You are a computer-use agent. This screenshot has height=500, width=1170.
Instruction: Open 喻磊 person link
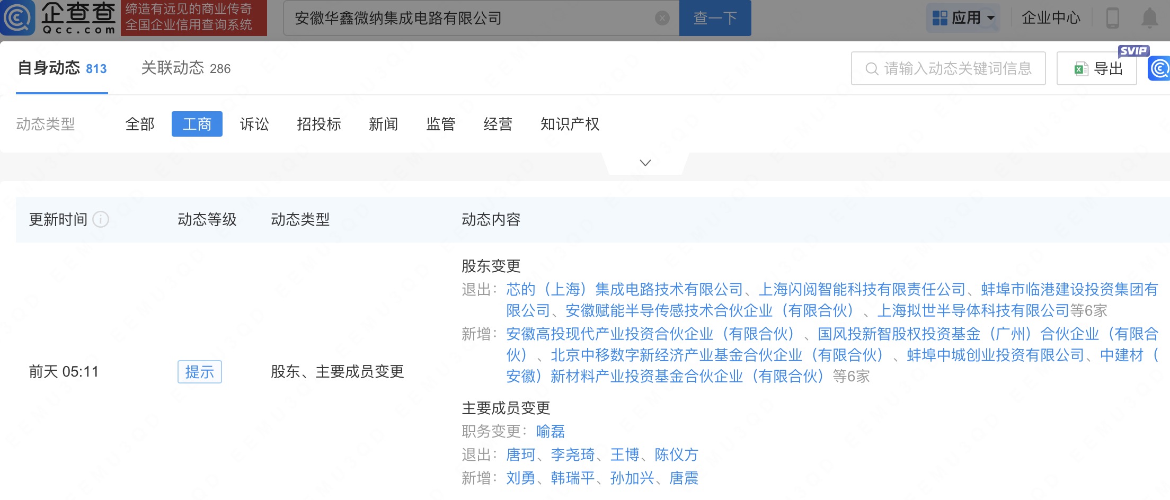click(550, 432)
